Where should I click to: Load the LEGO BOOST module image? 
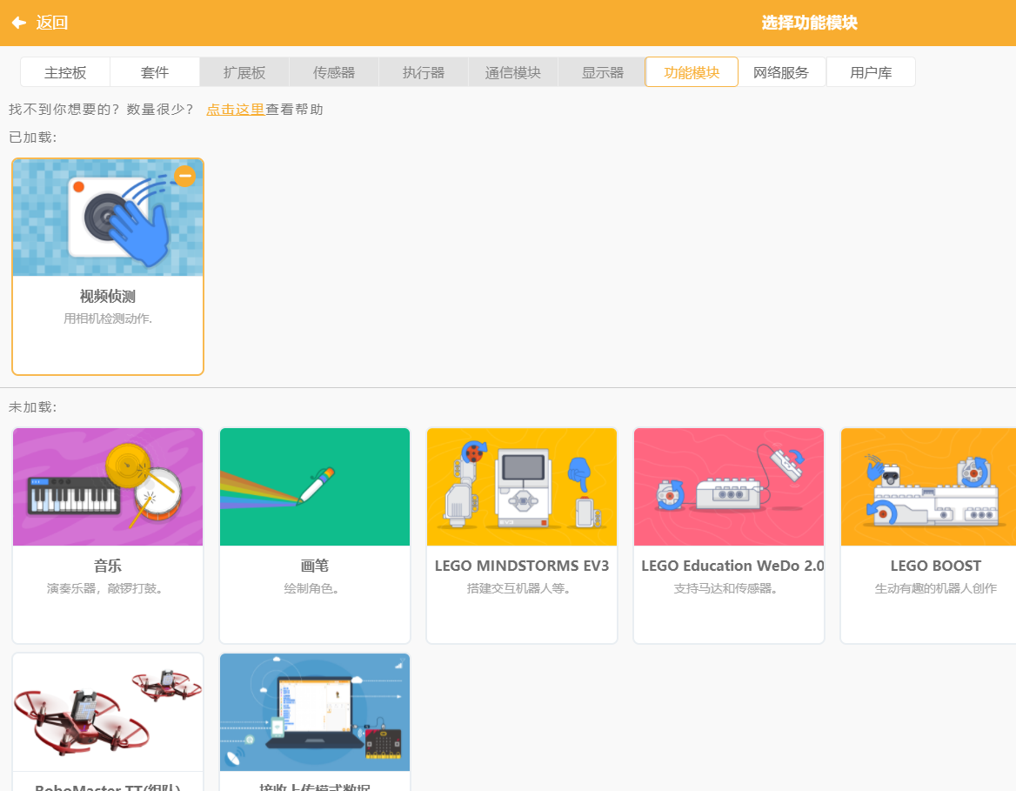click(928, 487)
